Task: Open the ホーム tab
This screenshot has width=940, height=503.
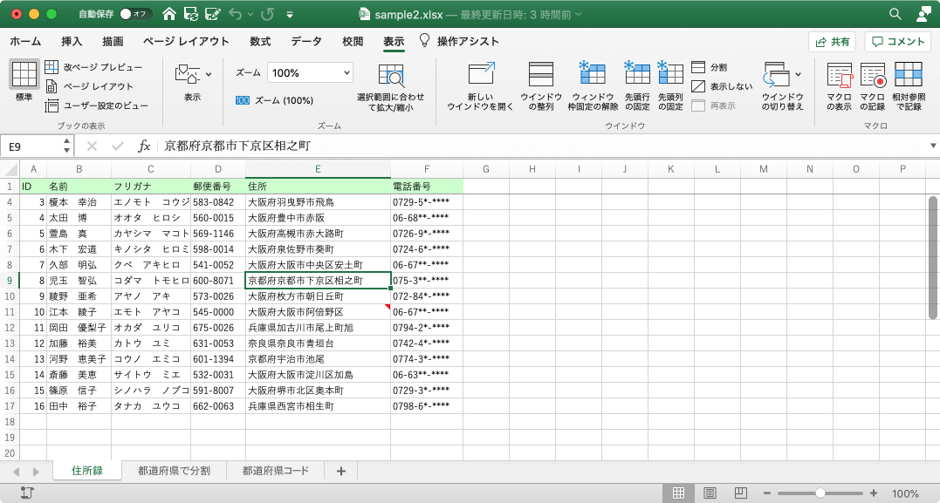Action: coord(26,41)
